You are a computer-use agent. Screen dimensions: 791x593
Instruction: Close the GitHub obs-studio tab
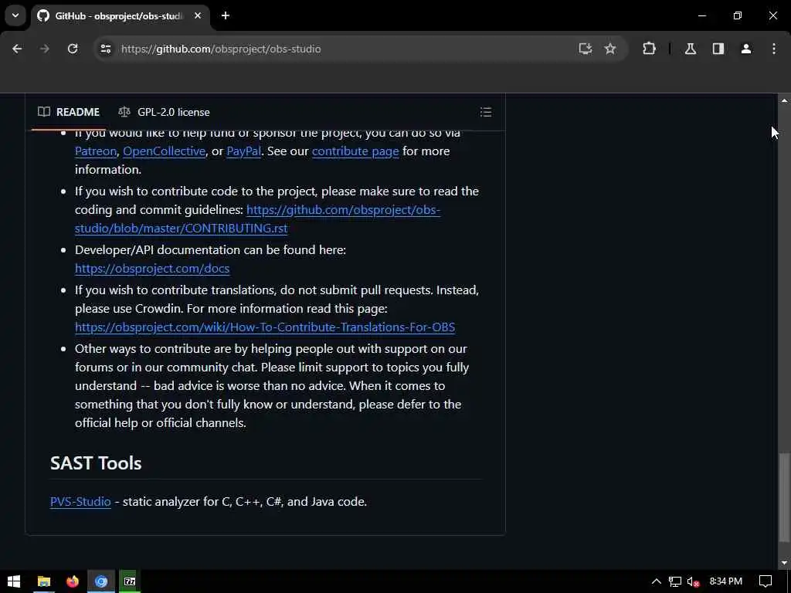click(x=198, y=15)
